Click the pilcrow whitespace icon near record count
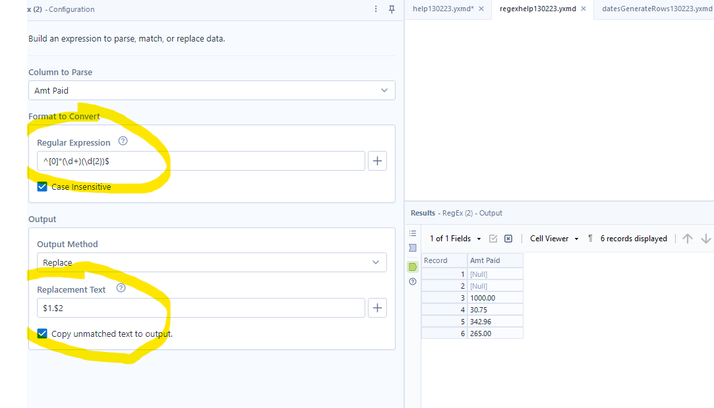This screenshot has height=408, width=714. click(x=589, y=238)
